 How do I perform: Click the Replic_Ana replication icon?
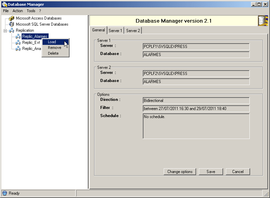pyautogui.click(x=18, y=49)
